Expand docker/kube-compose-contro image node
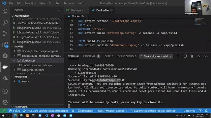211x118 pixels. (15, 56)
